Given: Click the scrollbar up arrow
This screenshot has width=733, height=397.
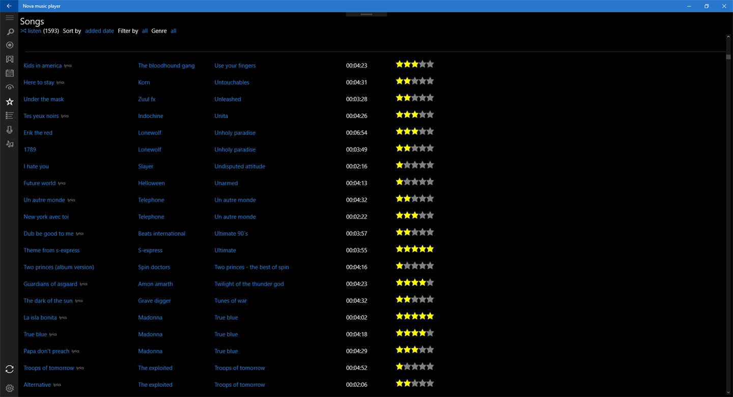Looking at the screenshot, I should tap(728, 37).
